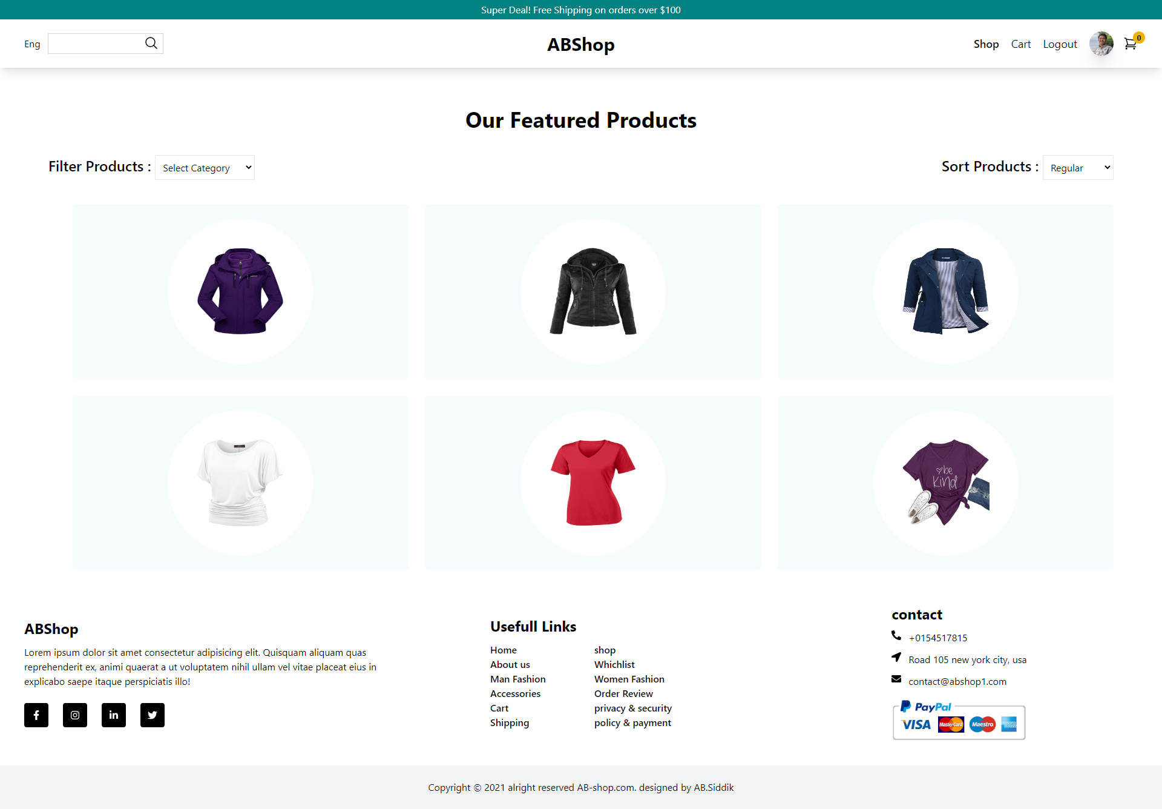1162x809 pixels.
Task: Open the search using the magnifier icon
Action: pos(151,43)
